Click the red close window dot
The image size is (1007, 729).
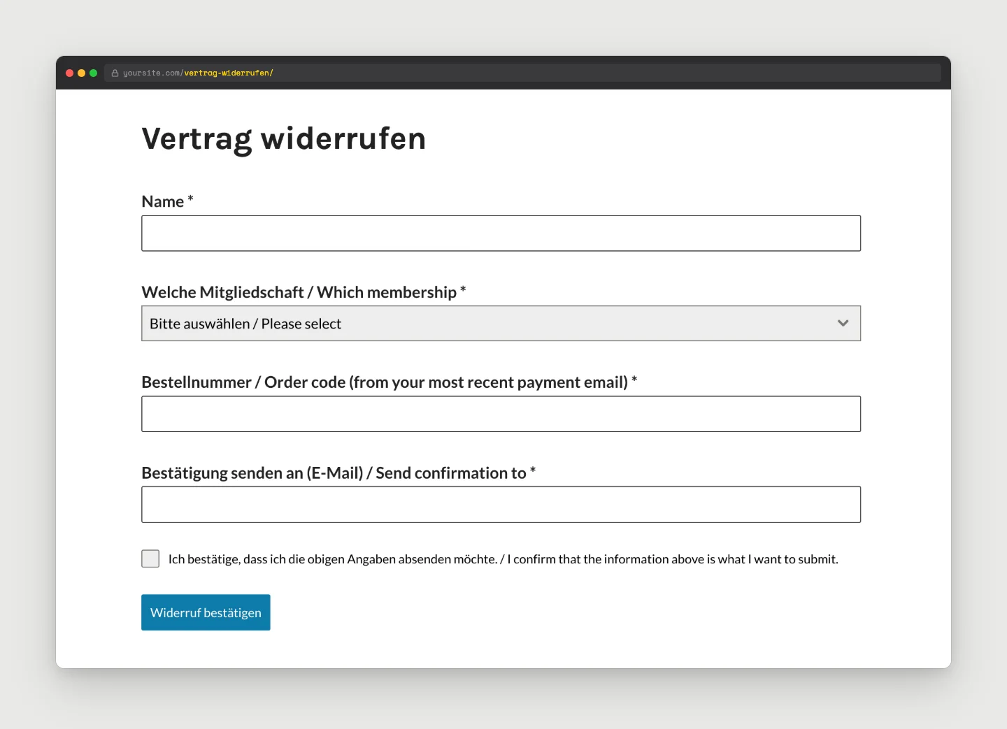[69, 73]
